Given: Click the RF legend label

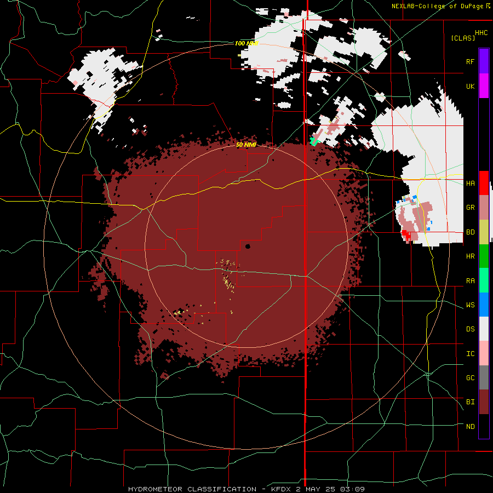Looking at the screenshot, I should click(x=470, y=61).
